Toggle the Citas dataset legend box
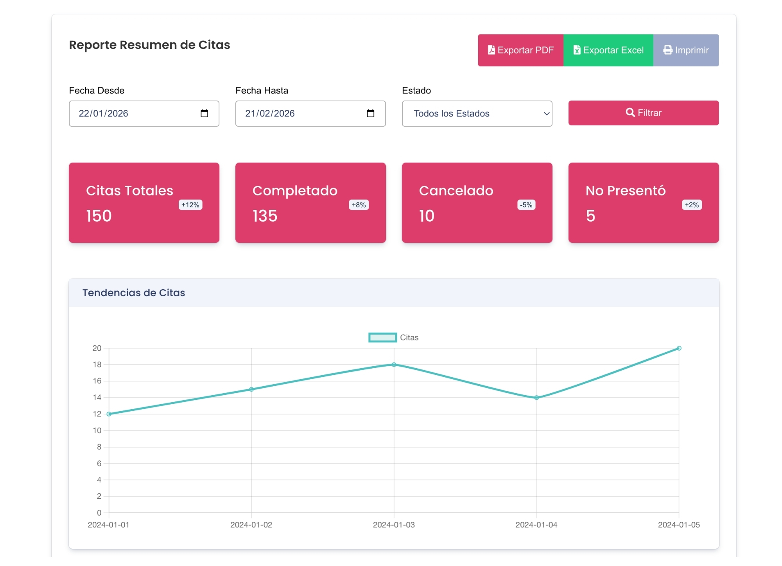The image size is (782, 566). [382, 337]
